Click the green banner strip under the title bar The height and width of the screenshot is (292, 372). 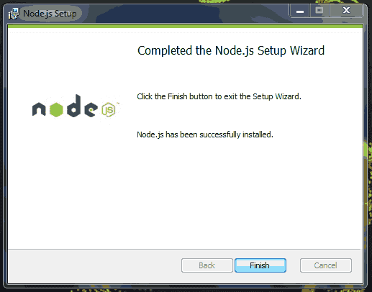[x=185, y=26]
